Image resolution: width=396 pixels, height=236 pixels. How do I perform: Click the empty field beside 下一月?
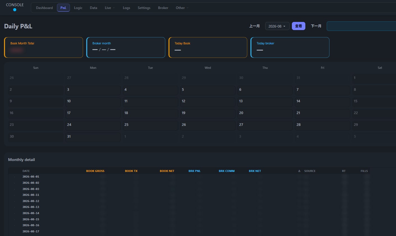(x=361, y=26)
